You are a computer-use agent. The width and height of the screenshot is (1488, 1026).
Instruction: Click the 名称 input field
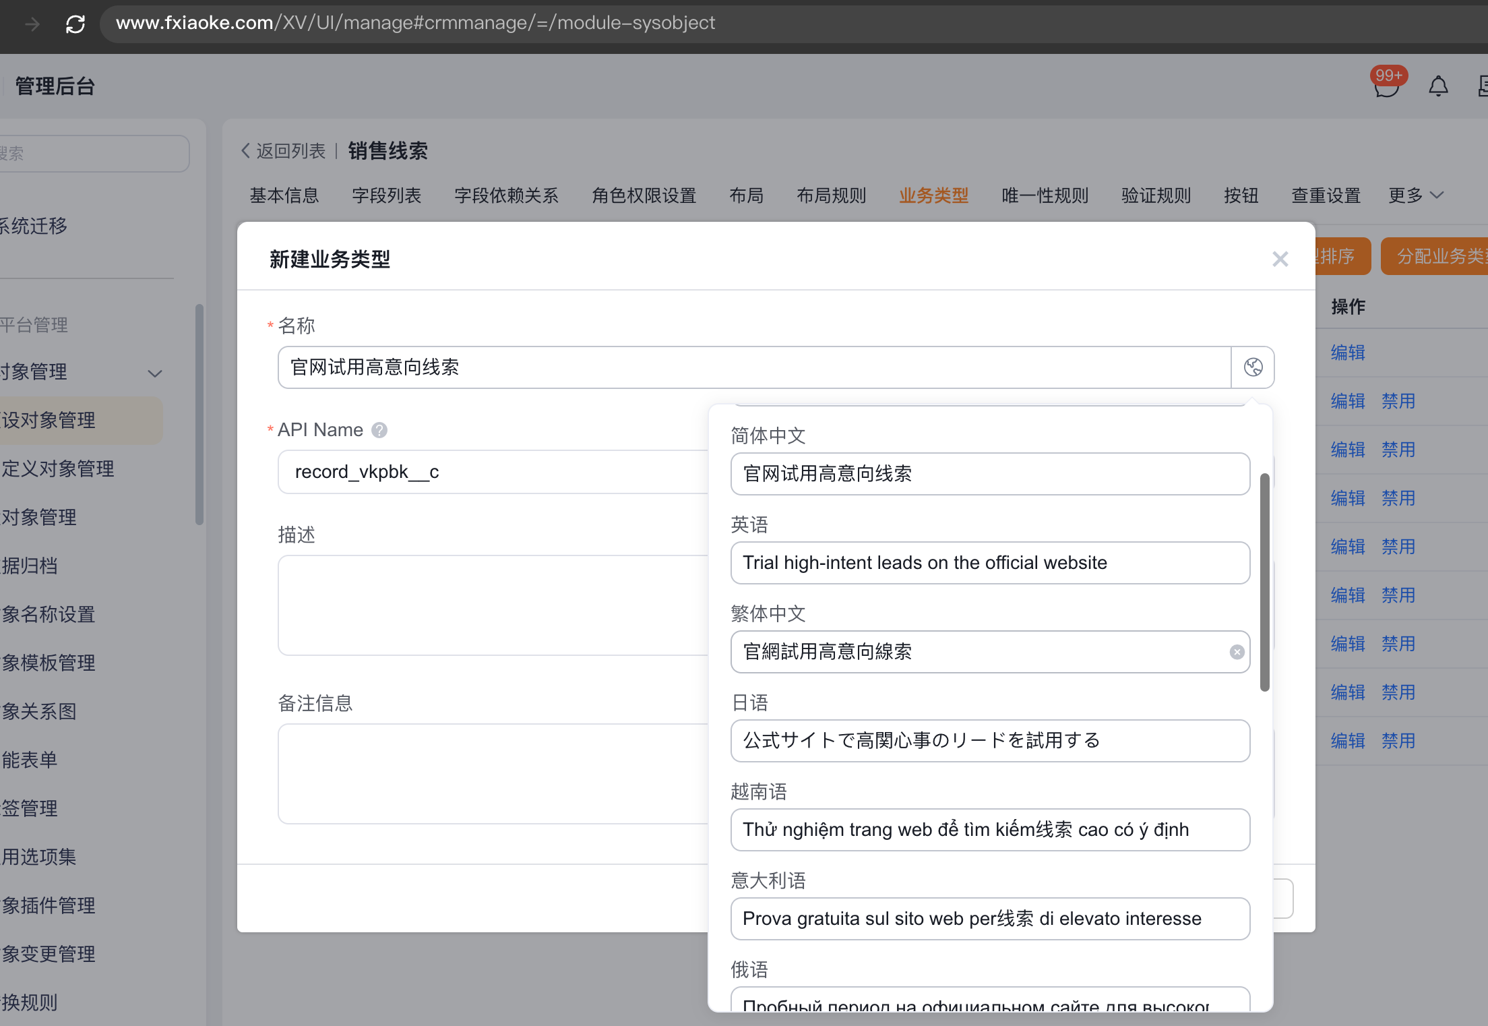tap(754, 367)
